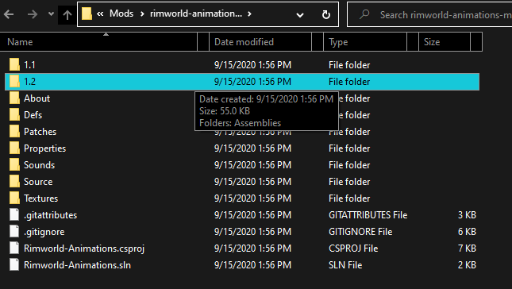Click the Sounds folder name
The image size is (512, 289).
pyautogui.click(x=39, y=165)
